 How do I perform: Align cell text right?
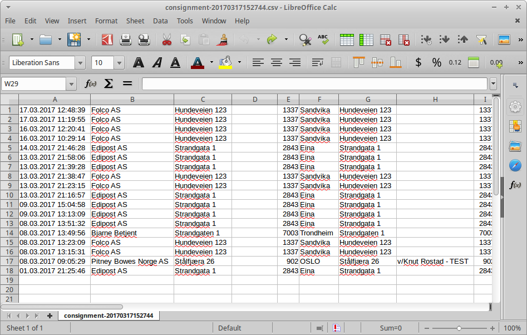tap(295, 62)
